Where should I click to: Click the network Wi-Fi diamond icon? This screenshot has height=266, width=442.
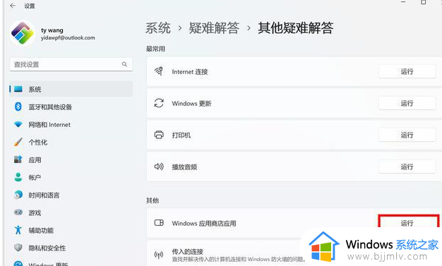tap(18, 124)
